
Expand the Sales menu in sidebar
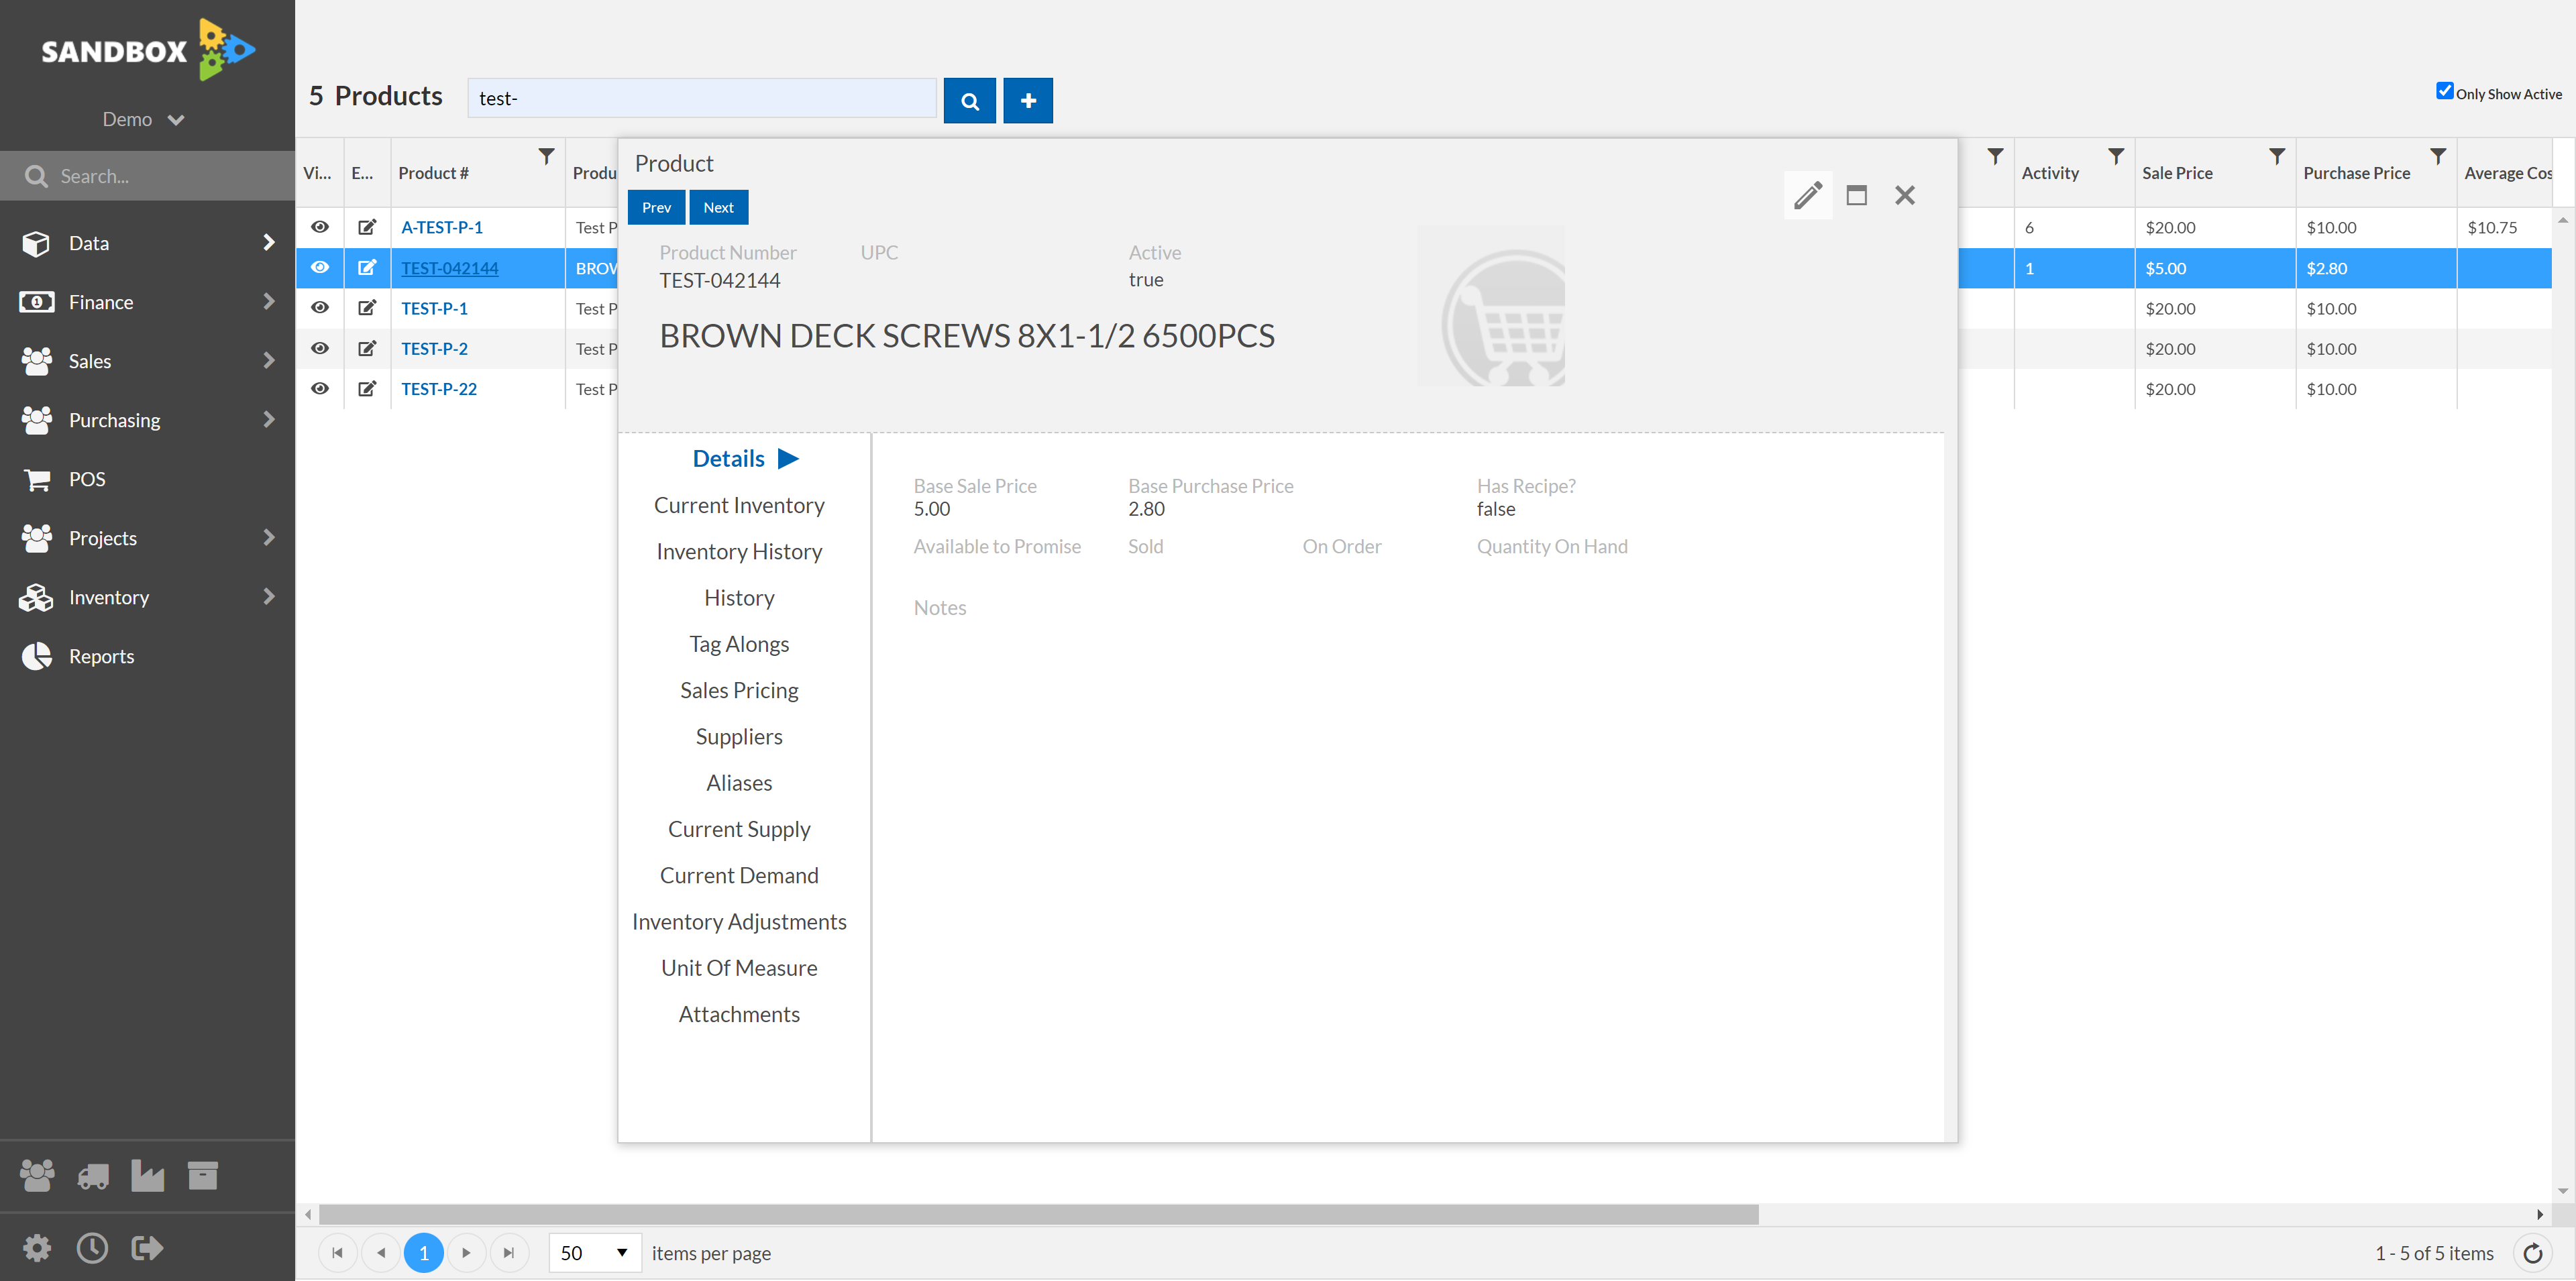(x=148, y=361)
